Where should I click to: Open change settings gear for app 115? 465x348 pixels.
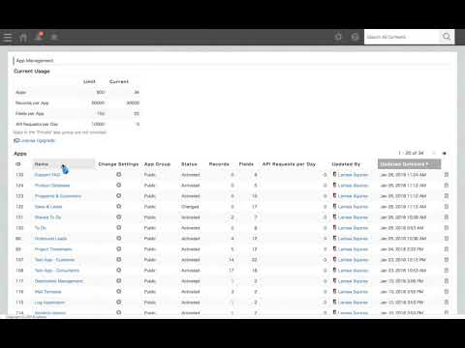coord(118,302)
